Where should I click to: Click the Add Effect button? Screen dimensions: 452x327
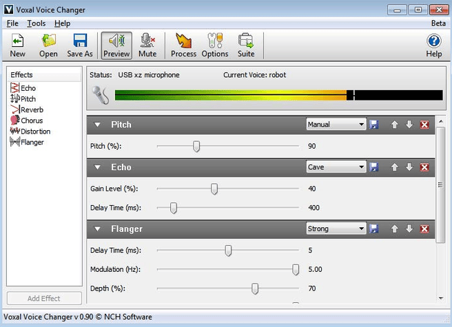pos(44,299)
